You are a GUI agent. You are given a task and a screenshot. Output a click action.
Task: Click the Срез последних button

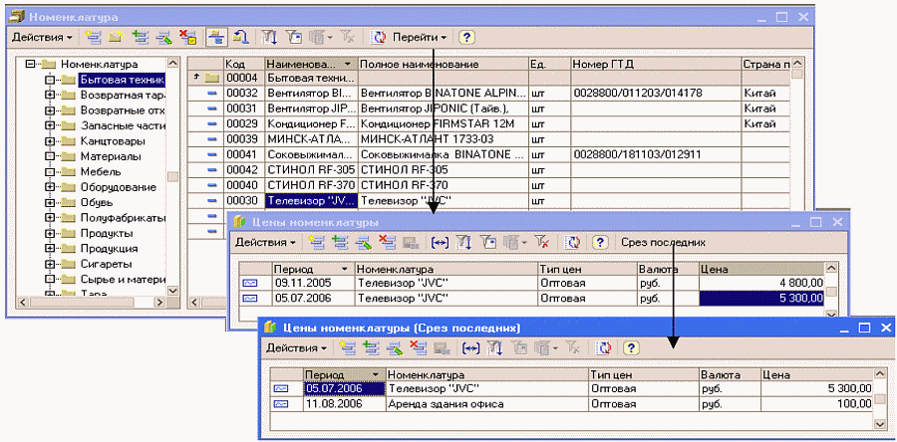point(663,242)
